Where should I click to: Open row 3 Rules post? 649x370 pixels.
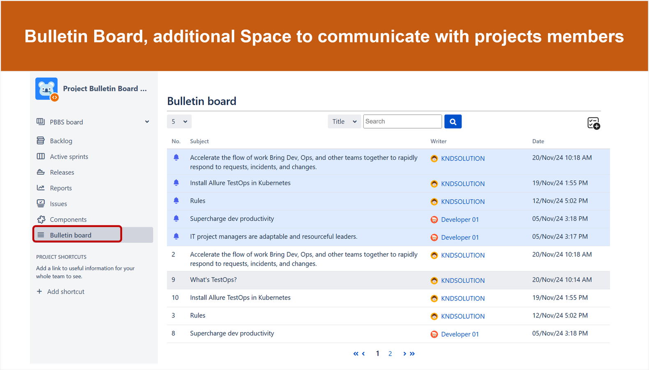(198, 315)
